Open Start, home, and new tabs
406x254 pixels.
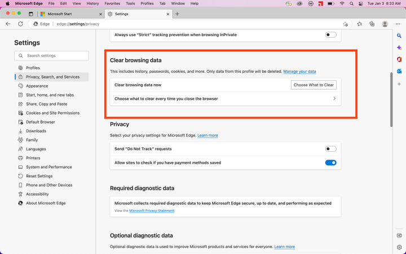(51, 95)
